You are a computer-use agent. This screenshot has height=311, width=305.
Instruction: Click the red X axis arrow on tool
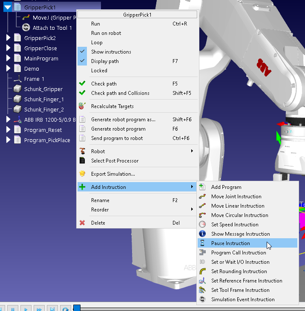282,124
